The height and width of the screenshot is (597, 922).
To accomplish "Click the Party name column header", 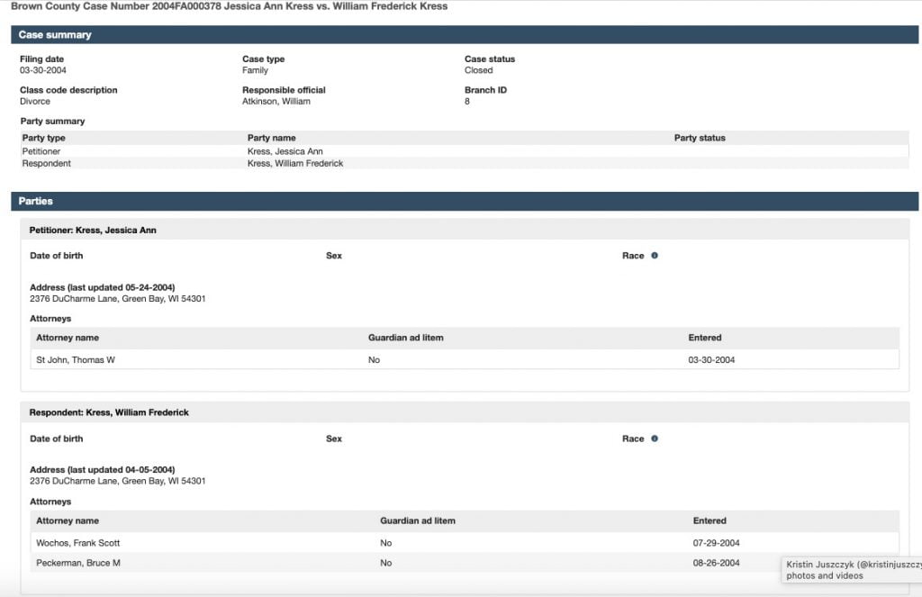I will (272, 138).
